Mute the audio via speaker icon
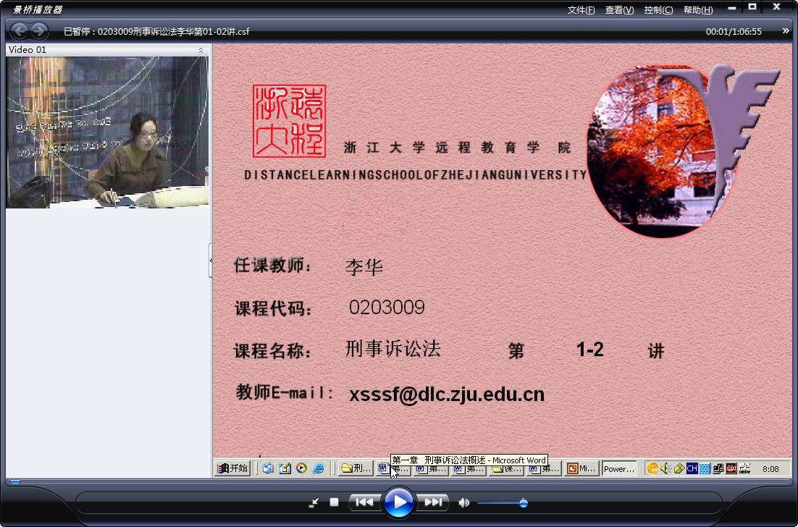The image size is (798, 527). coord(463,502)
